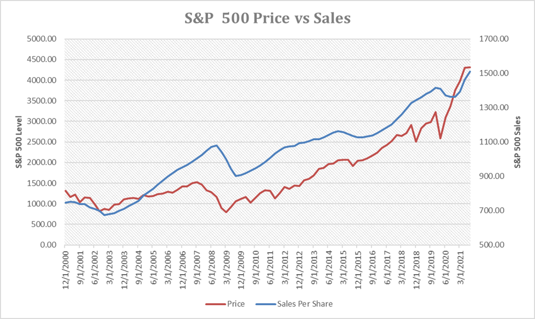
Task: Click the chart title "S&P 500 Price vs Sales"
Action: pyautogui.click(x=267, y=18)
